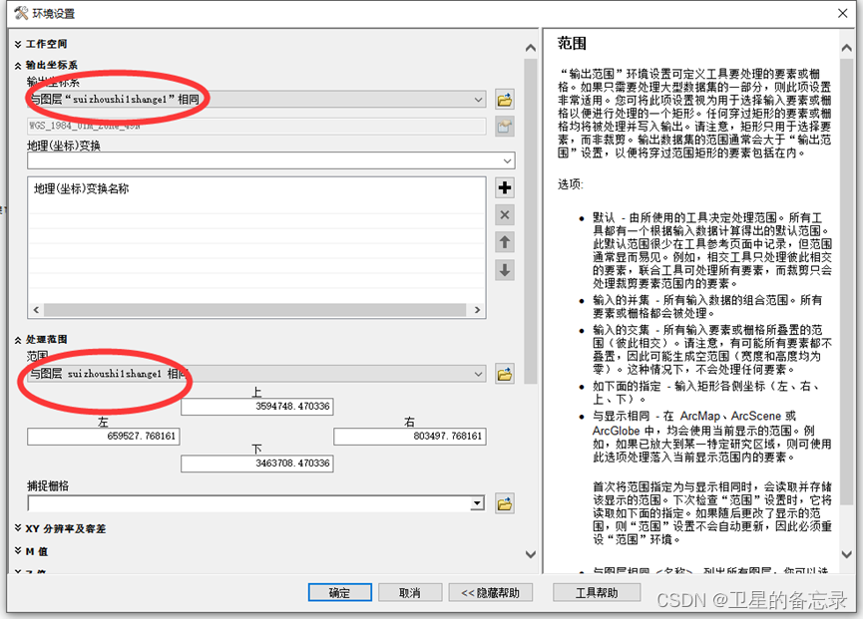Screen dimensions: 863x619
Task: Click the 地理(坐标)变换名称 column header
Action: [82, 189]
